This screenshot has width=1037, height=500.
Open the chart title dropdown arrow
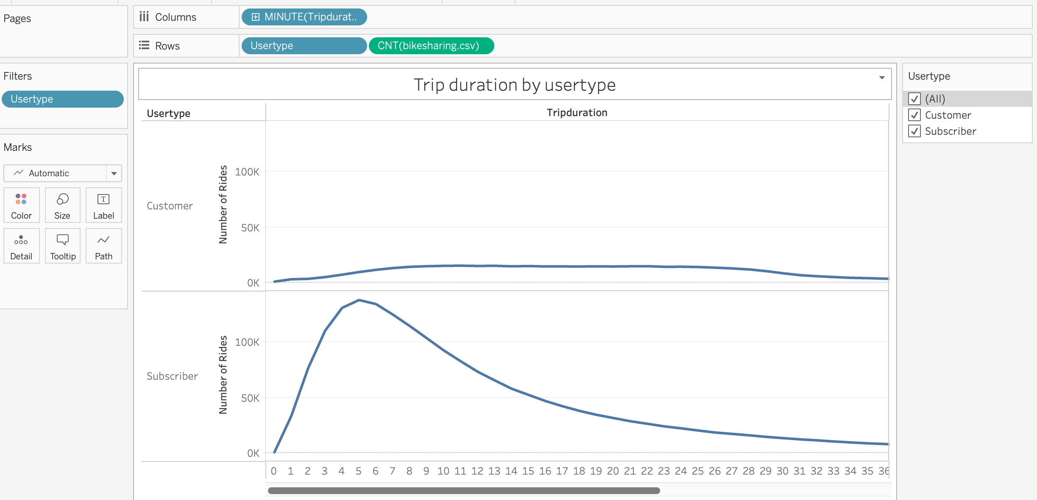883,78
